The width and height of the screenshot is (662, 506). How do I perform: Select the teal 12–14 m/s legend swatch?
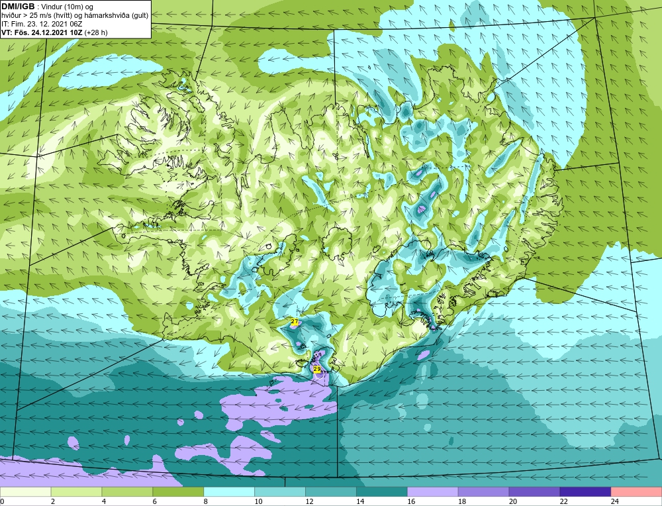[x=331, y=492]
